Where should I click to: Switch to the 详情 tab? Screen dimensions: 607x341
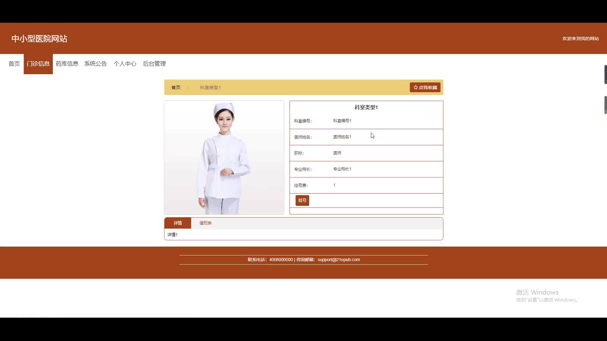[178, 223]
